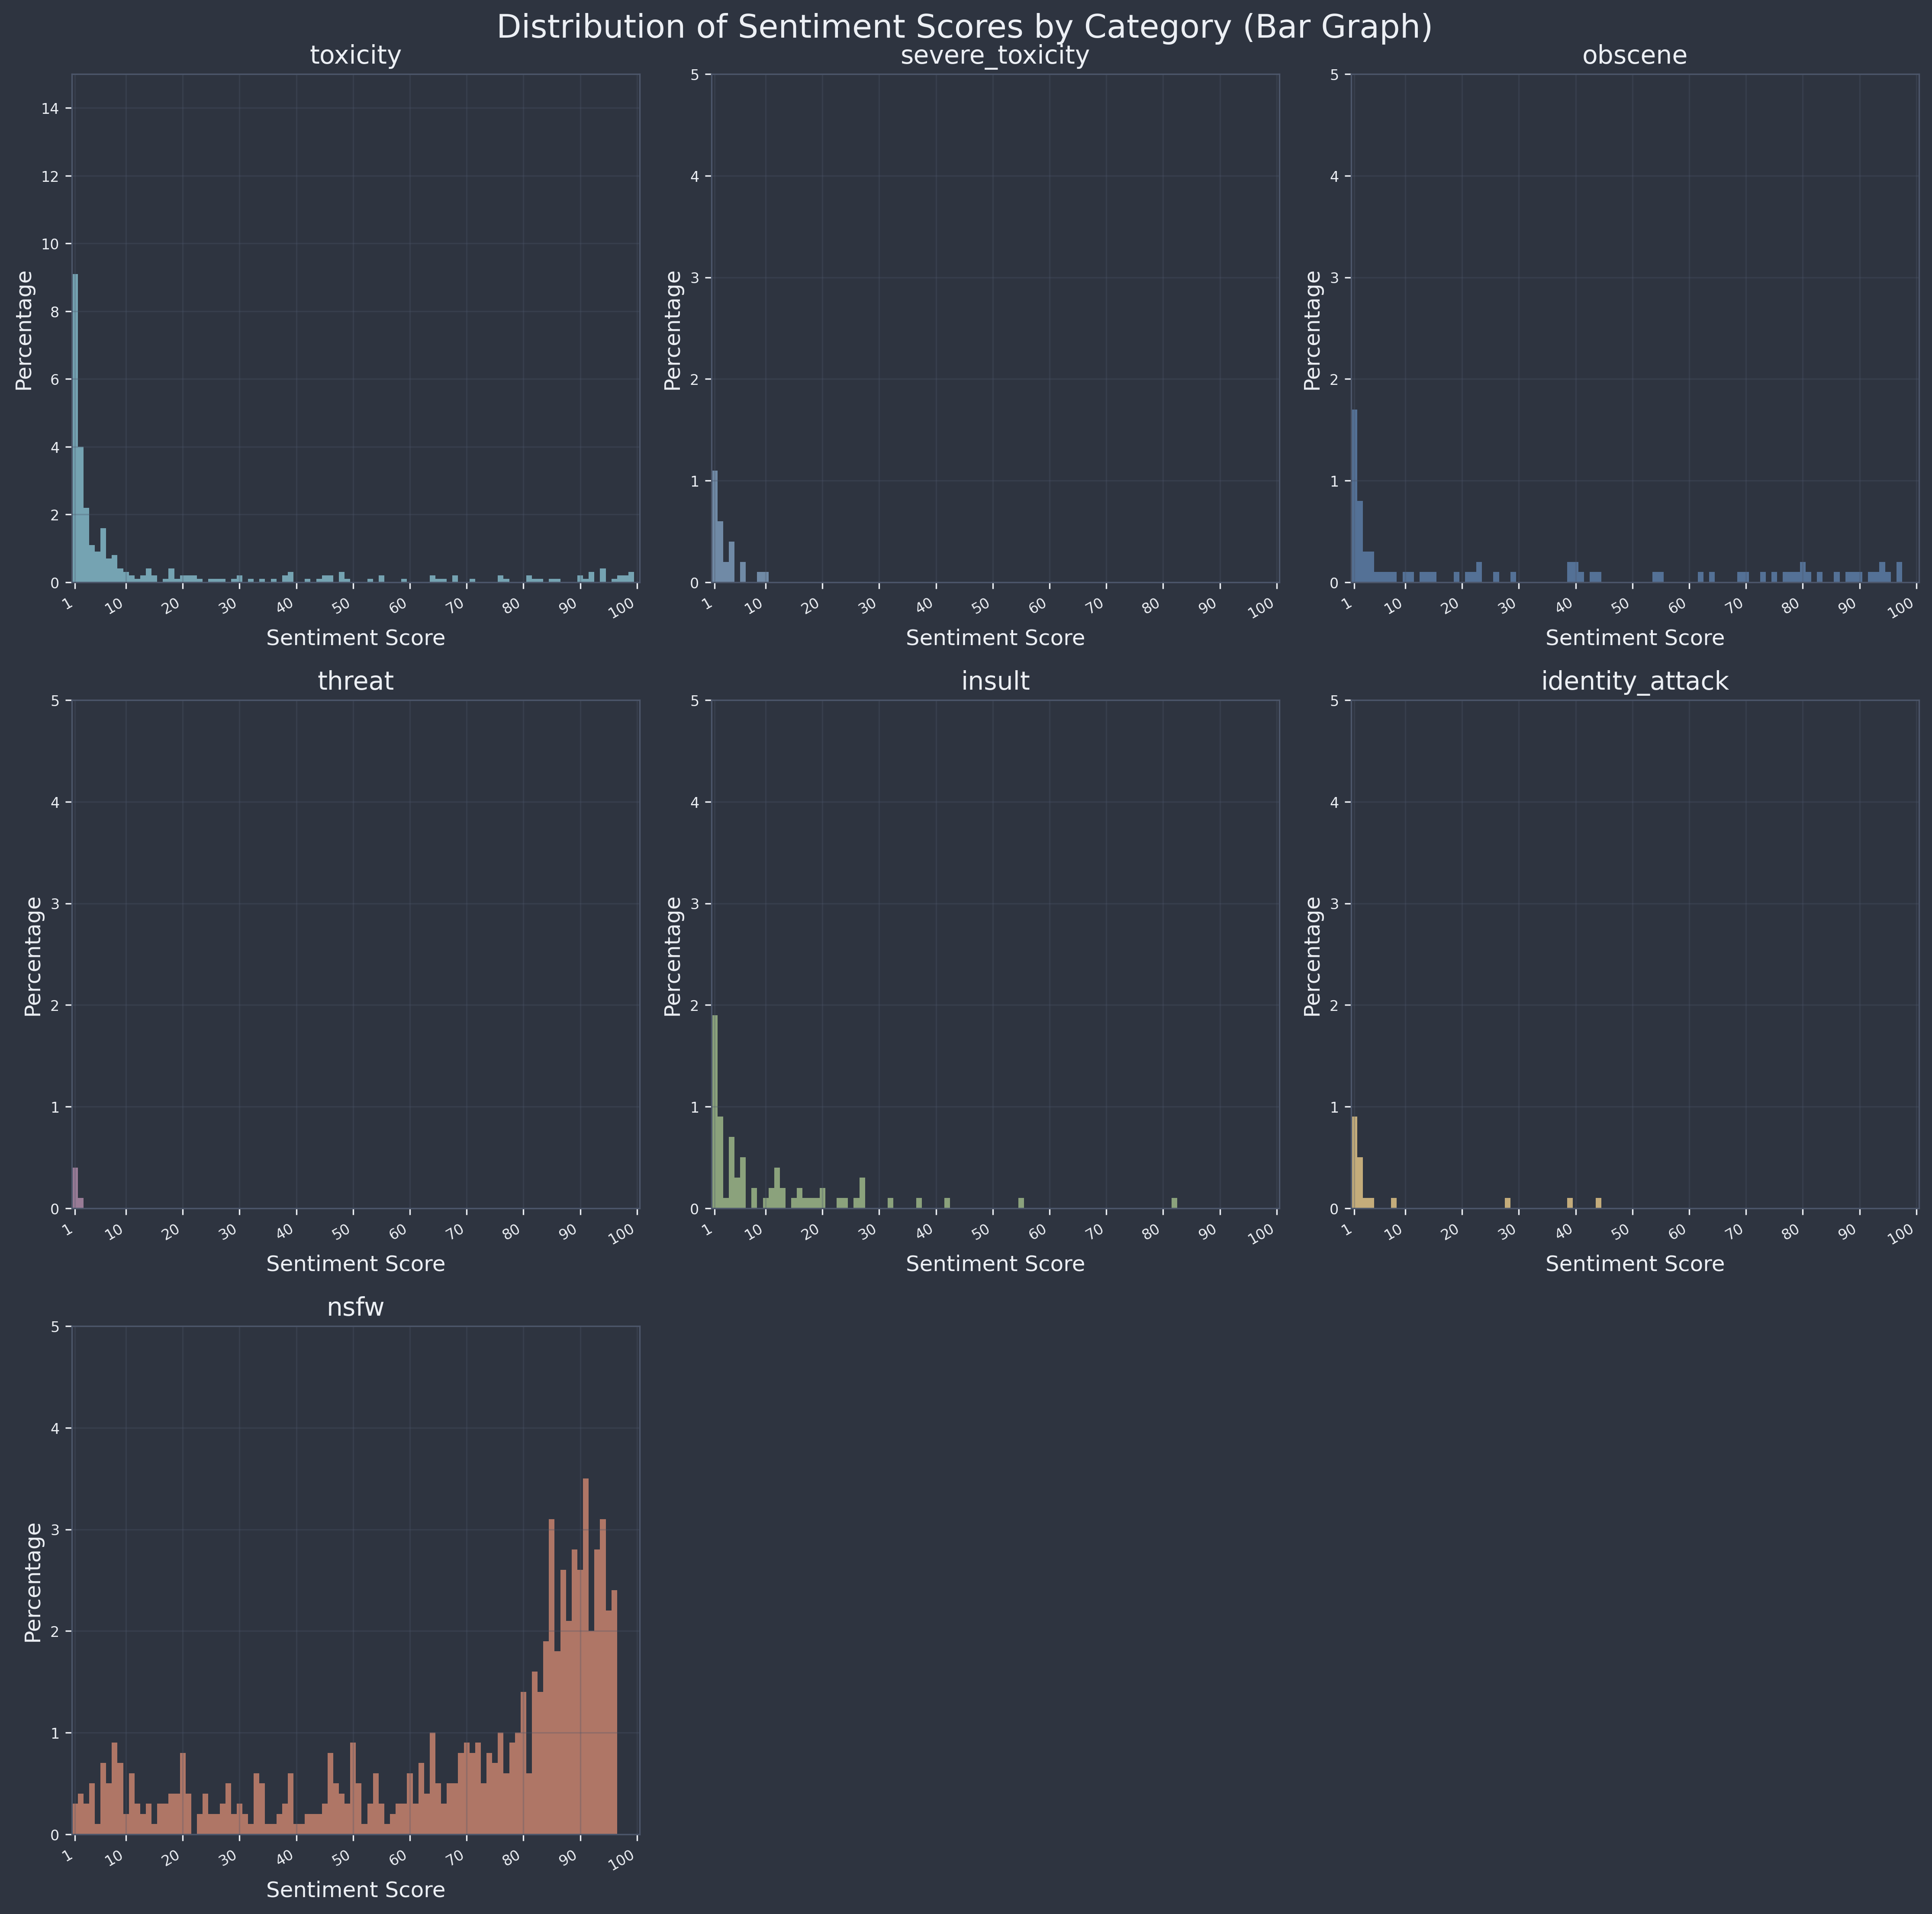The image size is (1932, 1914).
Task: Click 'Sentiment Score' label under nsfw chart
Action: tap(355, 1890)
